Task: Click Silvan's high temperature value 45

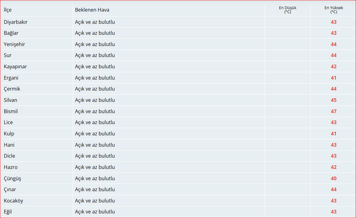Action: (x=334, y=100)
